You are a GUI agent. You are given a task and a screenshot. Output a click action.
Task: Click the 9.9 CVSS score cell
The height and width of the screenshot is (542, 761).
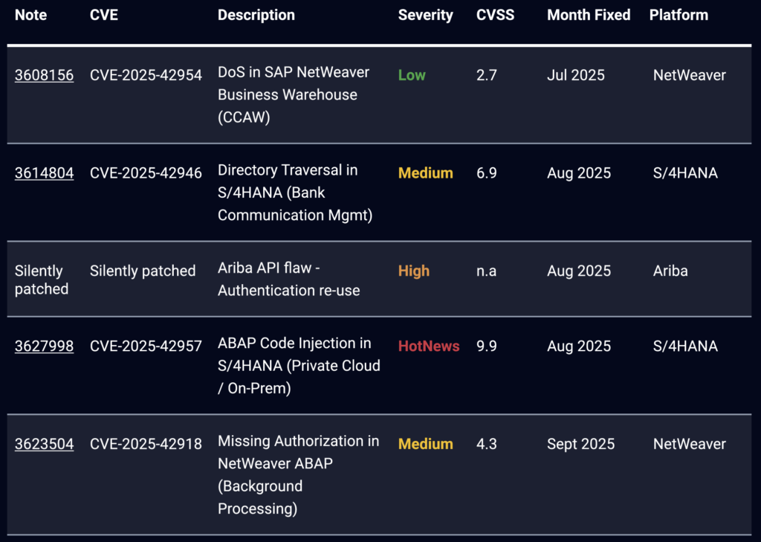click(x=486, y=346)
